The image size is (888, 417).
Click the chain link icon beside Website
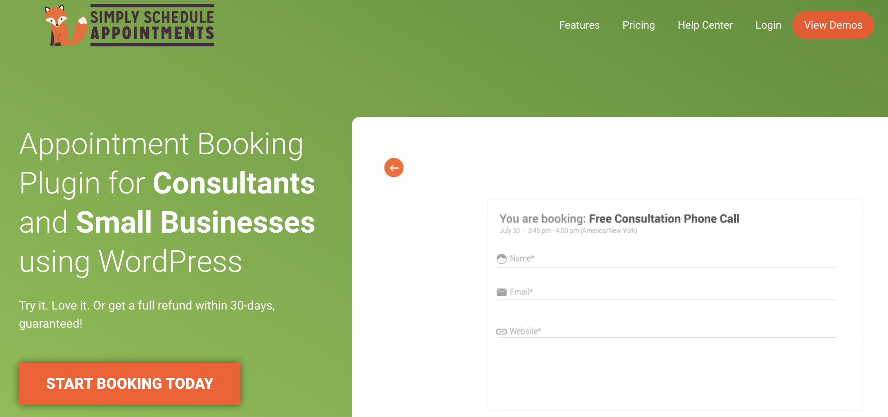501,332
